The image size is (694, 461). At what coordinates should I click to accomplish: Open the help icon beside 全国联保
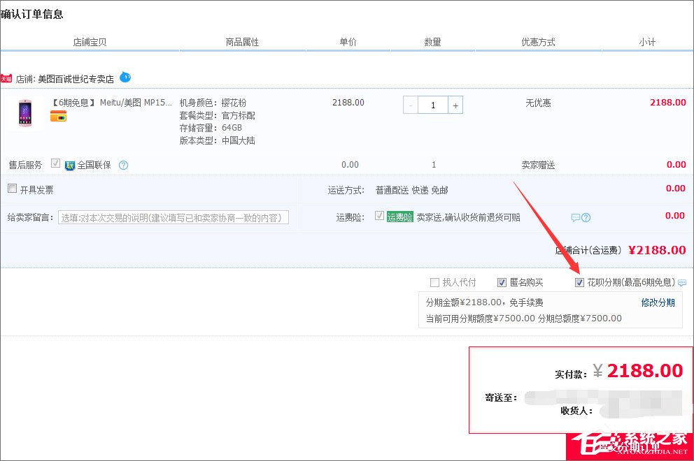[122, 165]
